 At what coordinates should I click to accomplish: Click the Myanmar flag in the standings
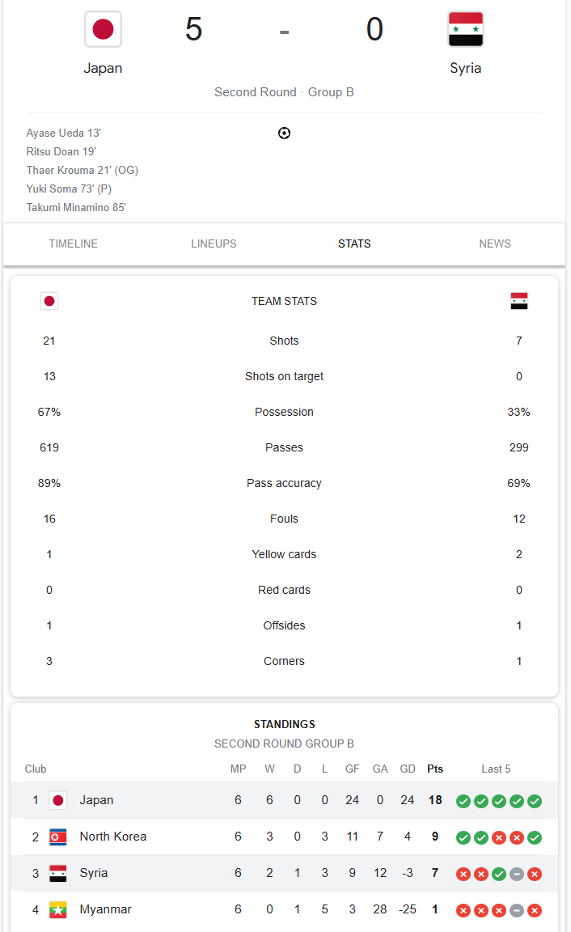point(57,909)
